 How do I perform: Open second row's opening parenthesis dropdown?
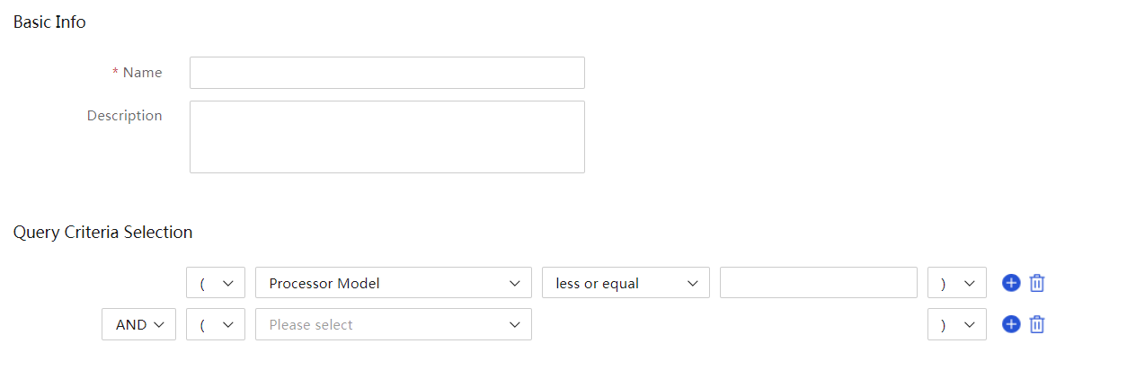tap(216, 324)
